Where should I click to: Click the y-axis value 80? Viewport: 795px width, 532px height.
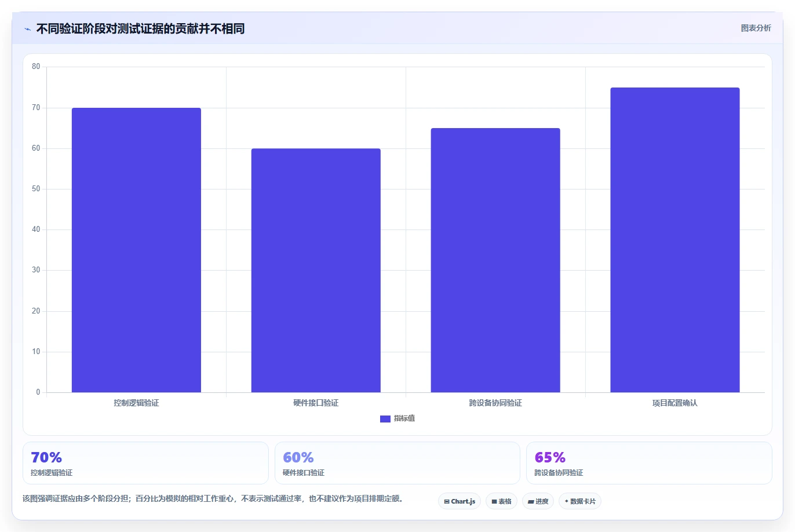36,67
